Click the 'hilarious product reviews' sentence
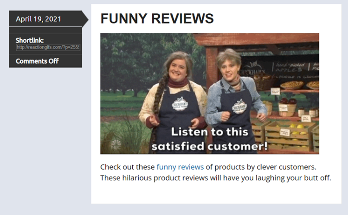This screenshot has height=215, width=348. coord(215,178)
